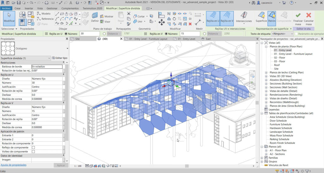
Task: Open the Gestionar ribbon tab
Action: tap(51, 8)
